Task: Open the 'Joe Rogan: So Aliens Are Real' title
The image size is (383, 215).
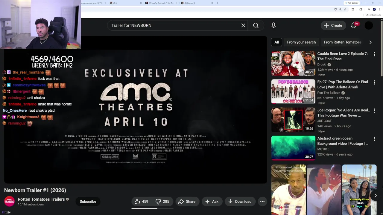Action: coord(344,113)
